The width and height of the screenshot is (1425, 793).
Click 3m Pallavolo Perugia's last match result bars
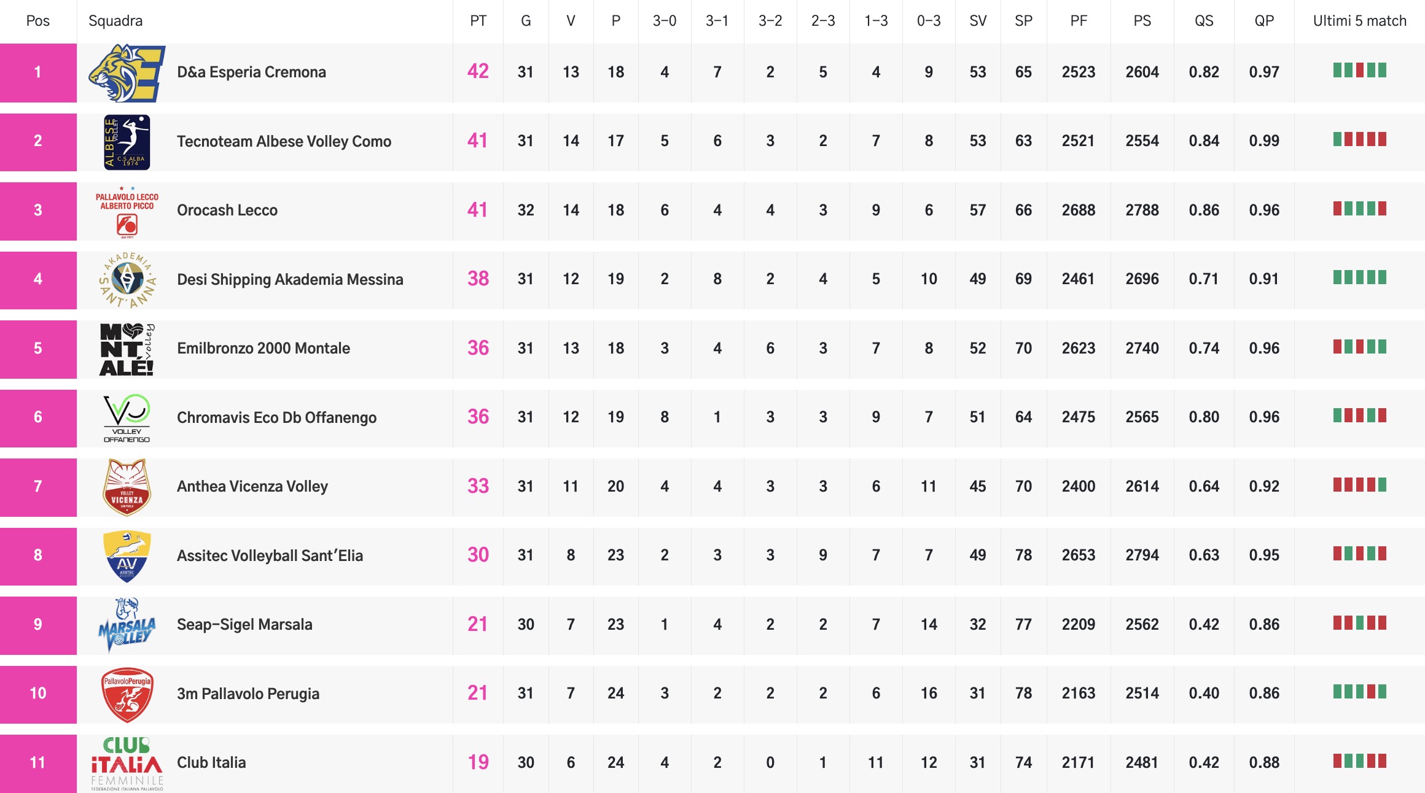[1359, 692]
